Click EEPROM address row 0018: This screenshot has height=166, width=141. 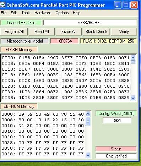8,131
